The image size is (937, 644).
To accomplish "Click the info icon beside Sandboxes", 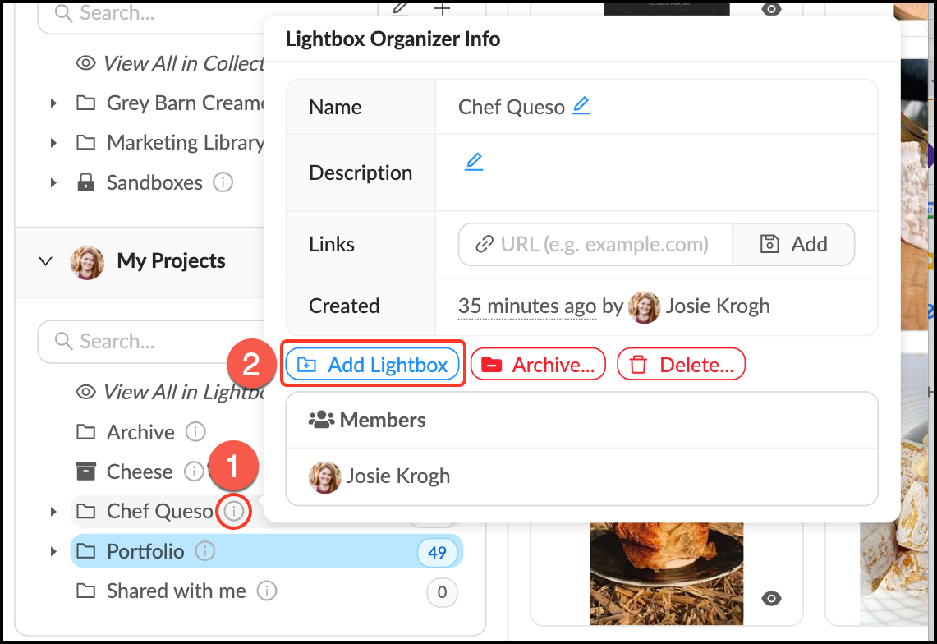I will pyautogui.click(x=223, y=182).
